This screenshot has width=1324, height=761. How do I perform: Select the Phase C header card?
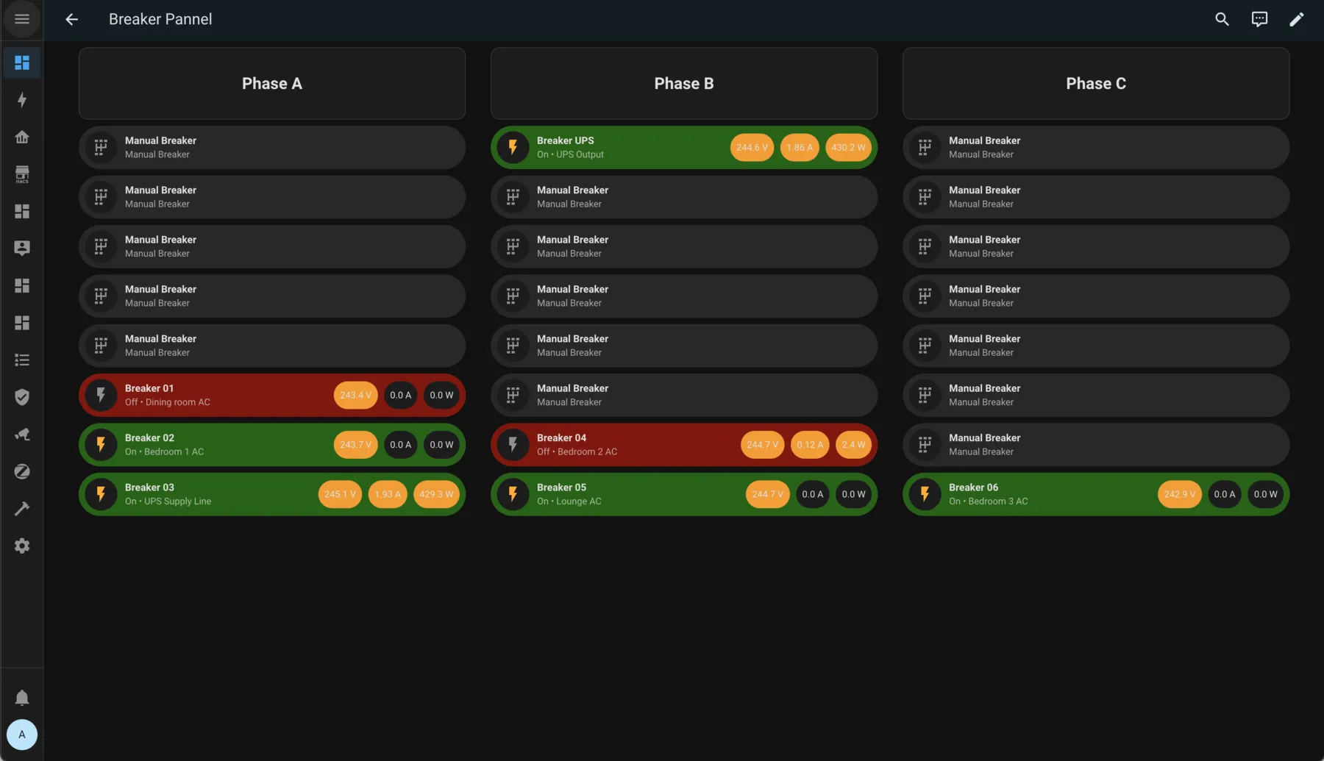click(x=1096, y=83)
